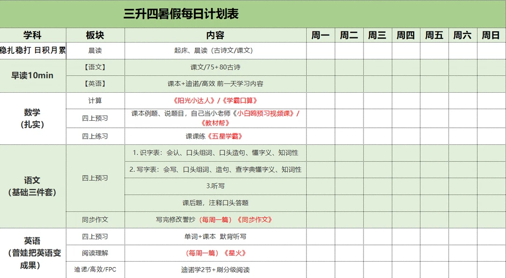
Task: Select the 周四 header cell
Action: [x=406, y=35]
